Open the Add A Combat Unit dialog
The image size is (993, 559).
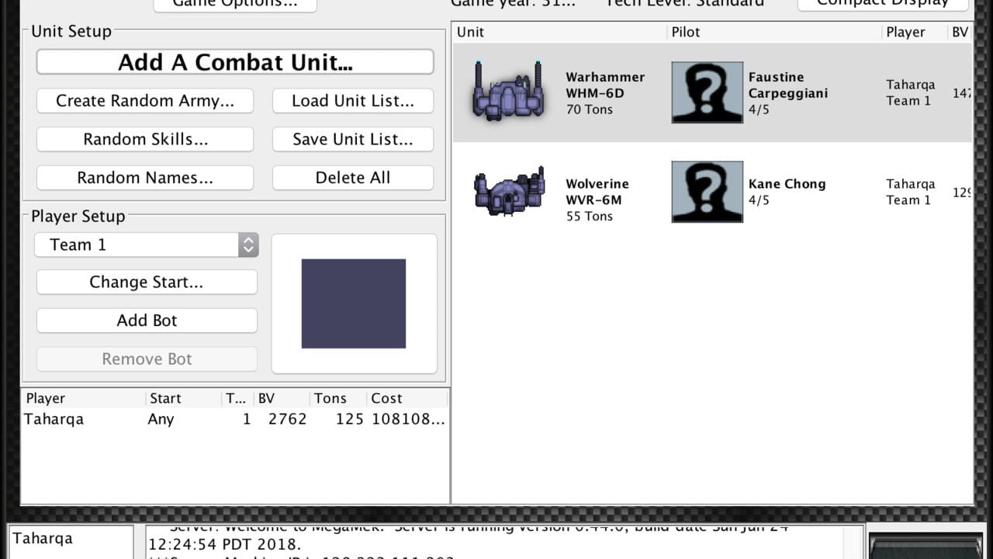235,62
